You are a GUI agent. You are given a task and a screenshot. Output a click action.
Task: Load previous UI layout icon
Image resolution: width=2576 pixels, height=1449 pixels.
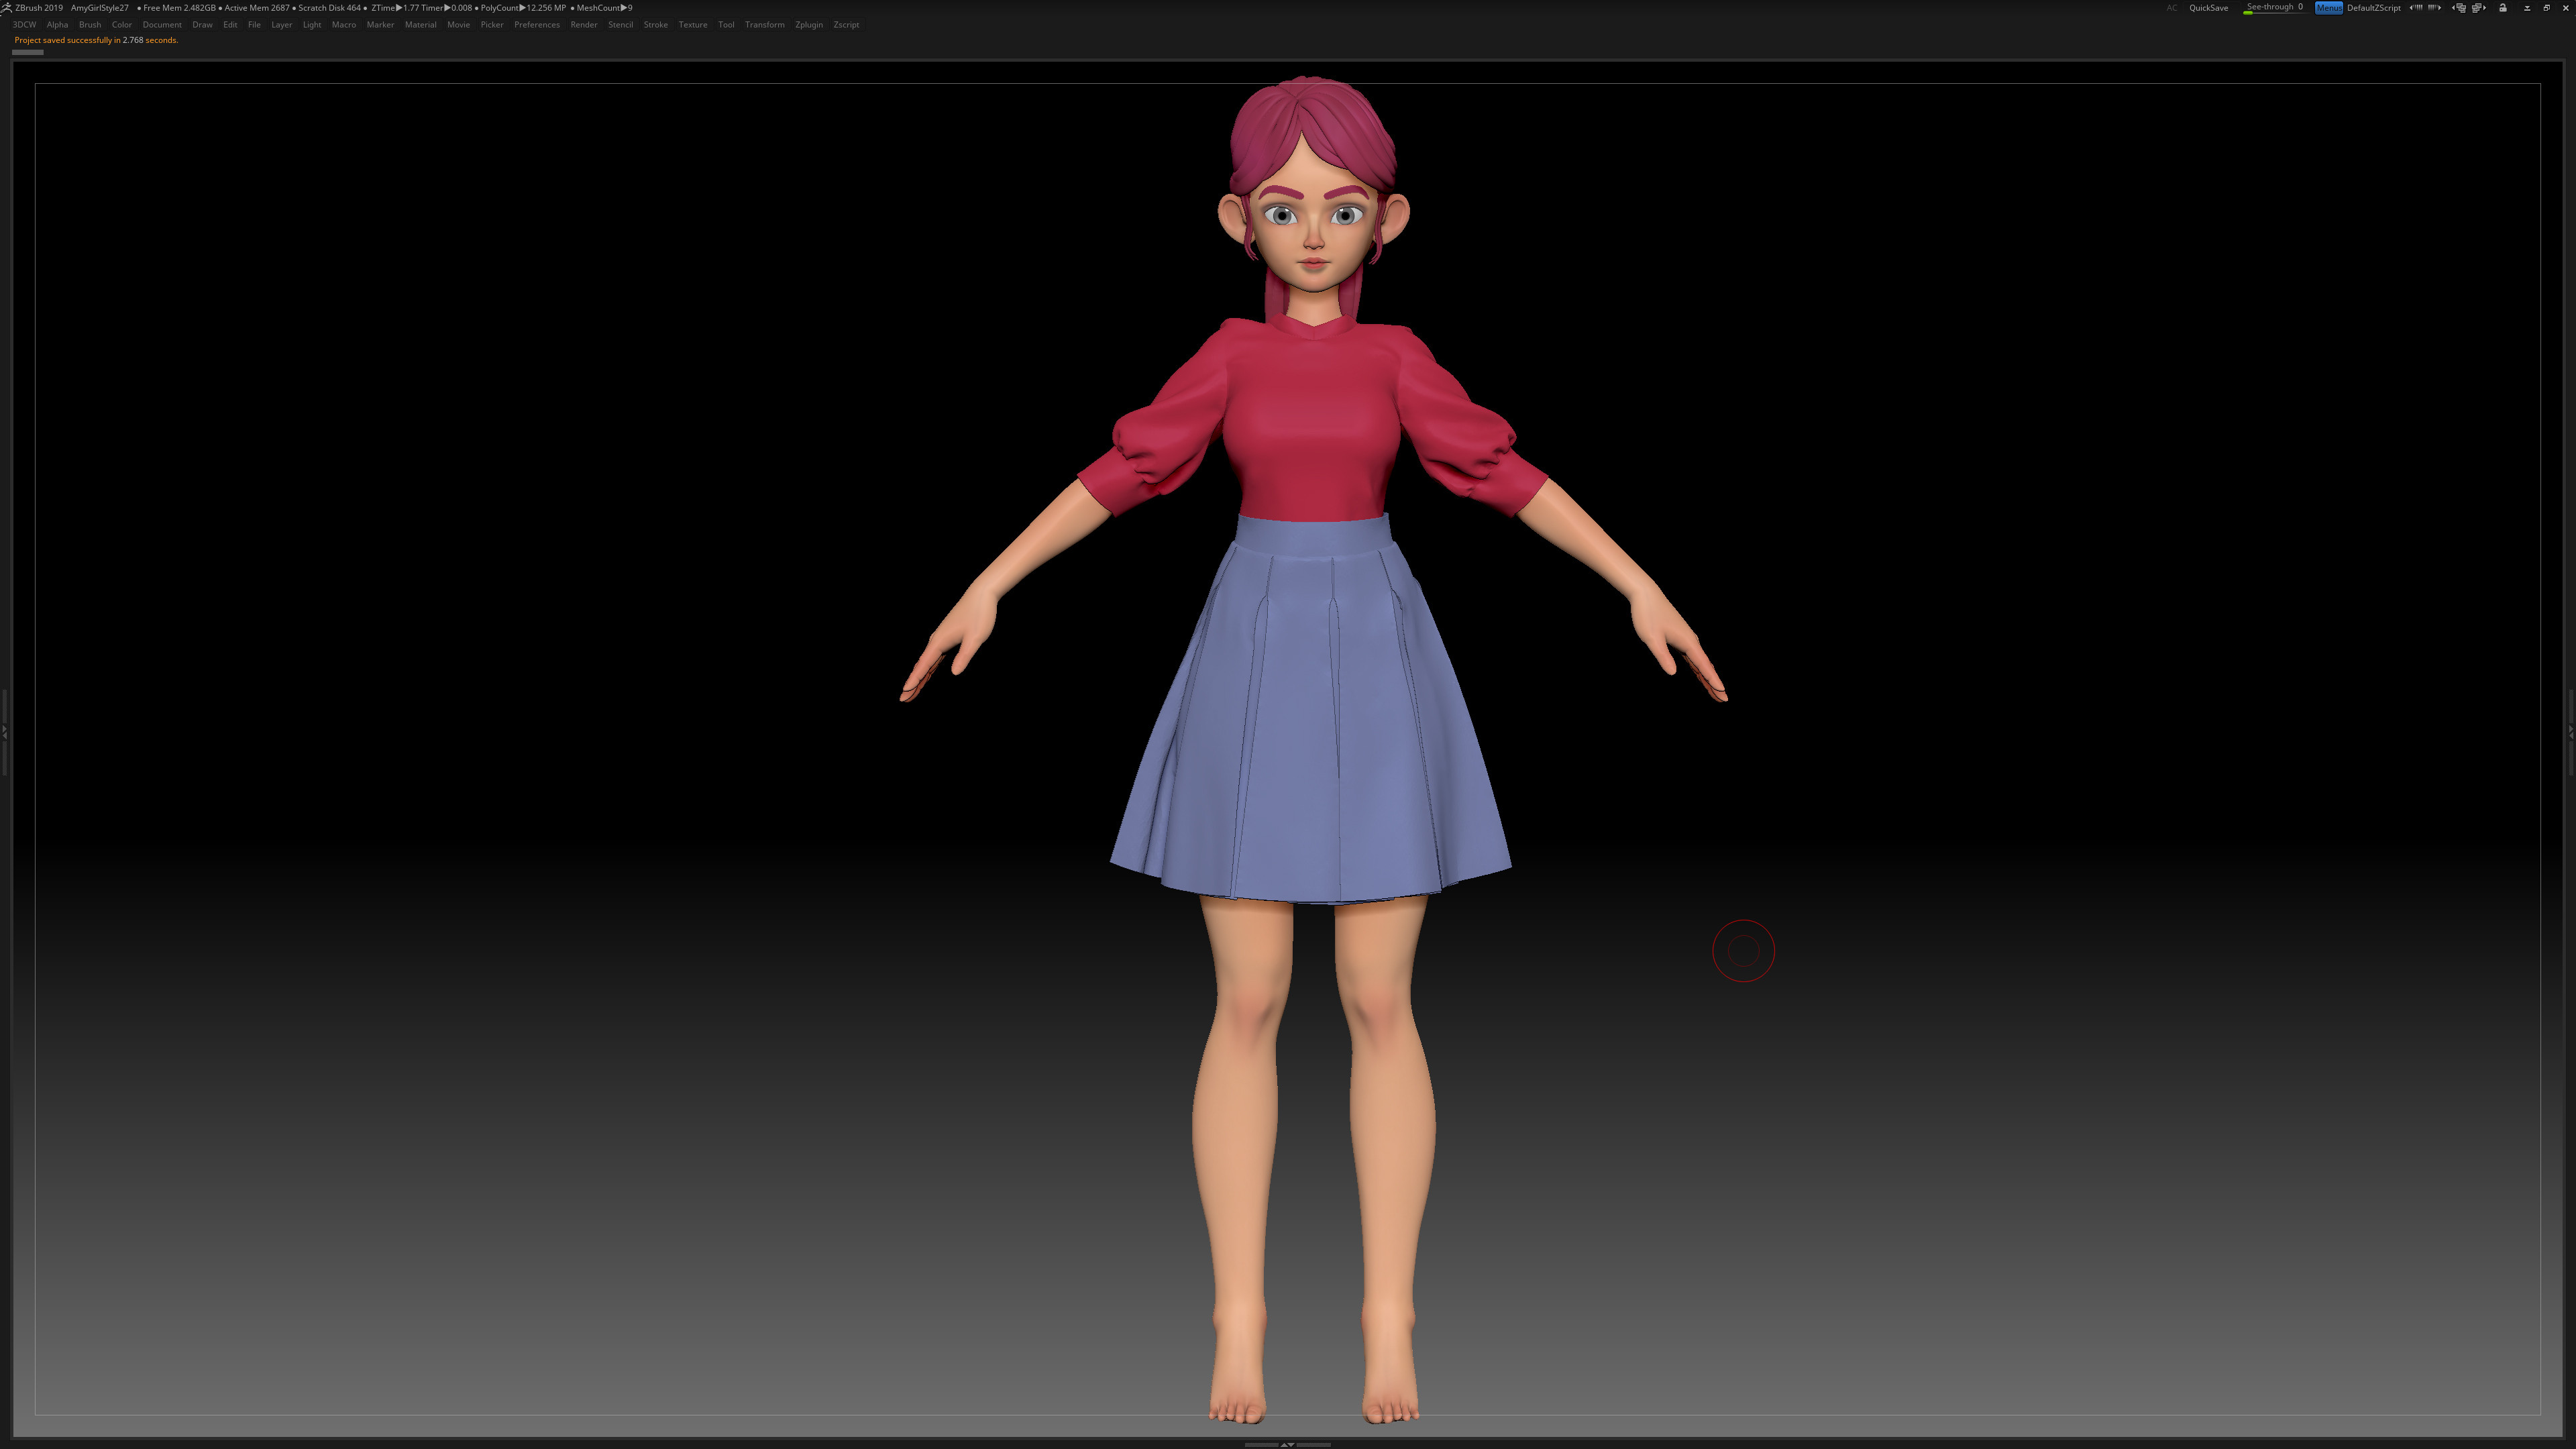pyautogui.click(x=2459, y=8)
